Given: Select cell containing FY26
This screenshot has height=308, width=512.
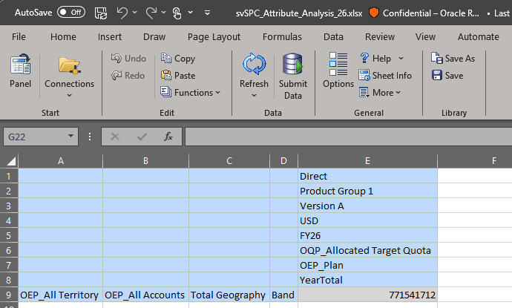Looking at the screenshot, I should (x=367, y=235).
